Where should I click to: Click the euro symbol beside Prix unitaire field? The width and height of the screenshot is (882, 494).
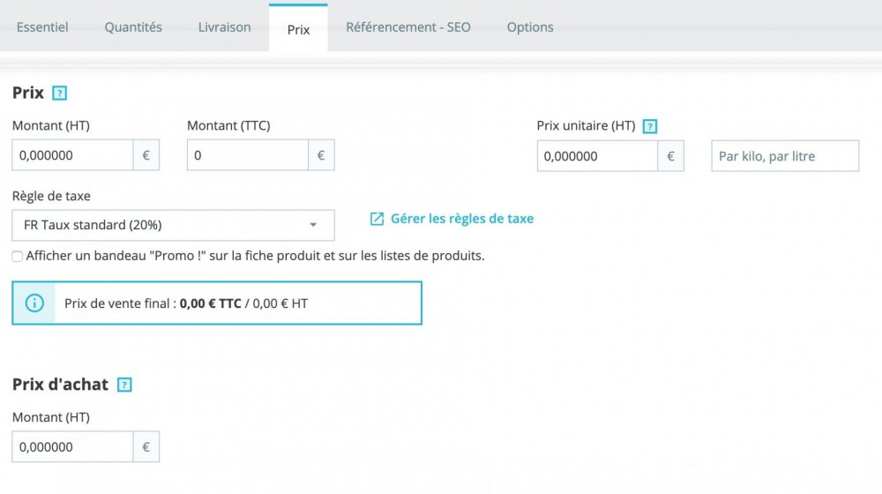tap(670, 156)
